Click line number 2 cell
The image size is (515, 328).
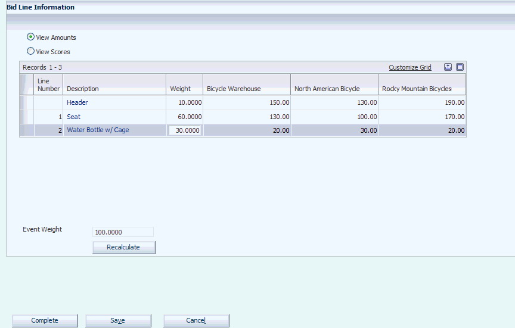pos(48,130)
